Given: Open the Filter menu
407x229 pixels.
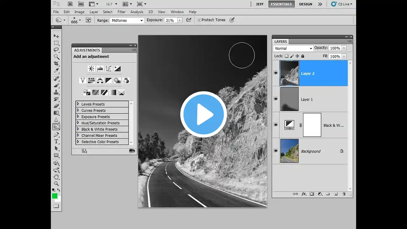Looking at the screenshot, I should point(121,12).
